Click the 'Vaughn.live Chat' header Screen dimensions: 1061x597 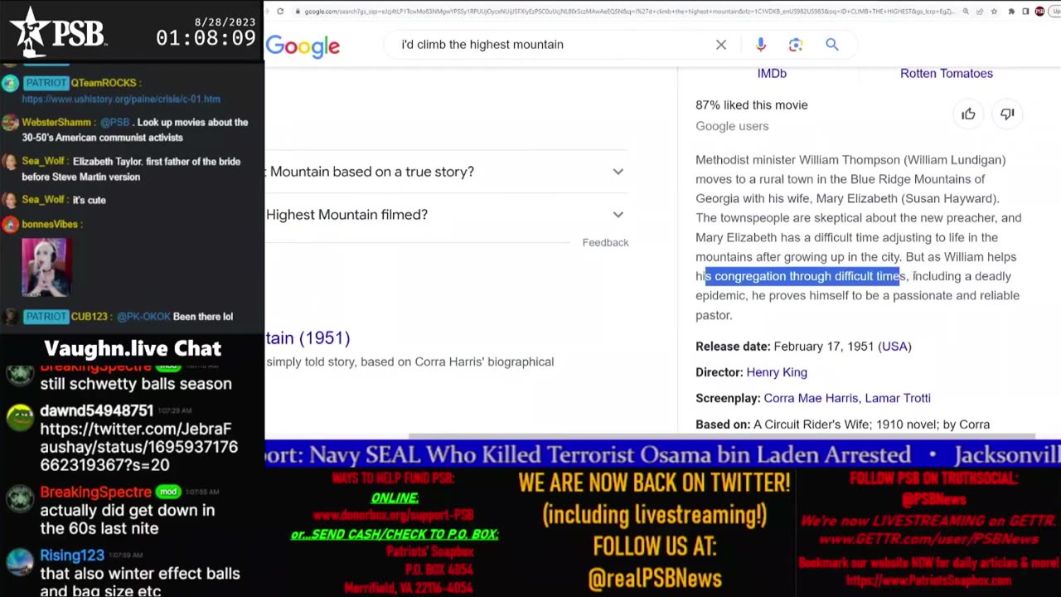133,348
